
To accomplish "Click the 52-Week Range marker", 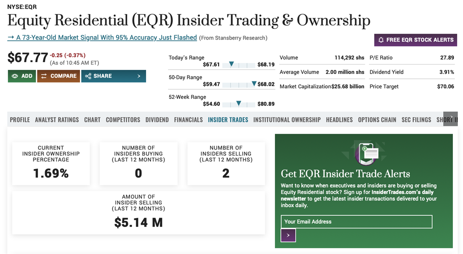I will click(239, 103).
